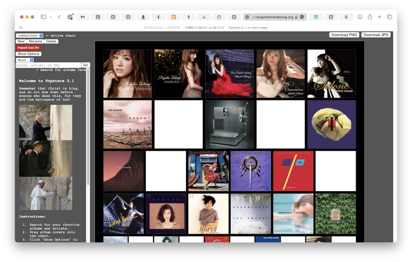Open the Untitled Chart selector dropdown

click(29, 35)
